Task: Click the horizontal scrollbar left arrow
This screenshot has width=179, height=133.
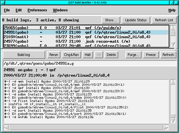Action: 6,127
